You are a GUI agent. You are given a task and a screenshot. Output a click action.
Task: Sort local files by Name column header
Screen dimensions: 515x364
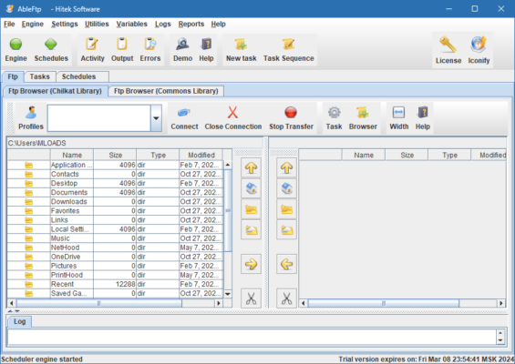(72, 155)
